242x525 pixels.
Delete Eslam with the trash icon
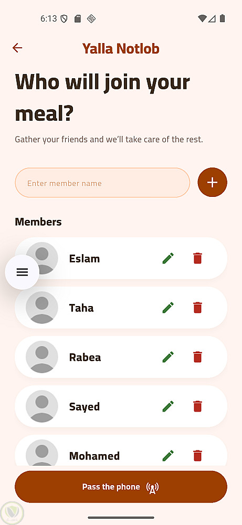[197, 258]
